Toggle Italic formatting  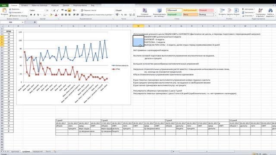coord(34,15)
